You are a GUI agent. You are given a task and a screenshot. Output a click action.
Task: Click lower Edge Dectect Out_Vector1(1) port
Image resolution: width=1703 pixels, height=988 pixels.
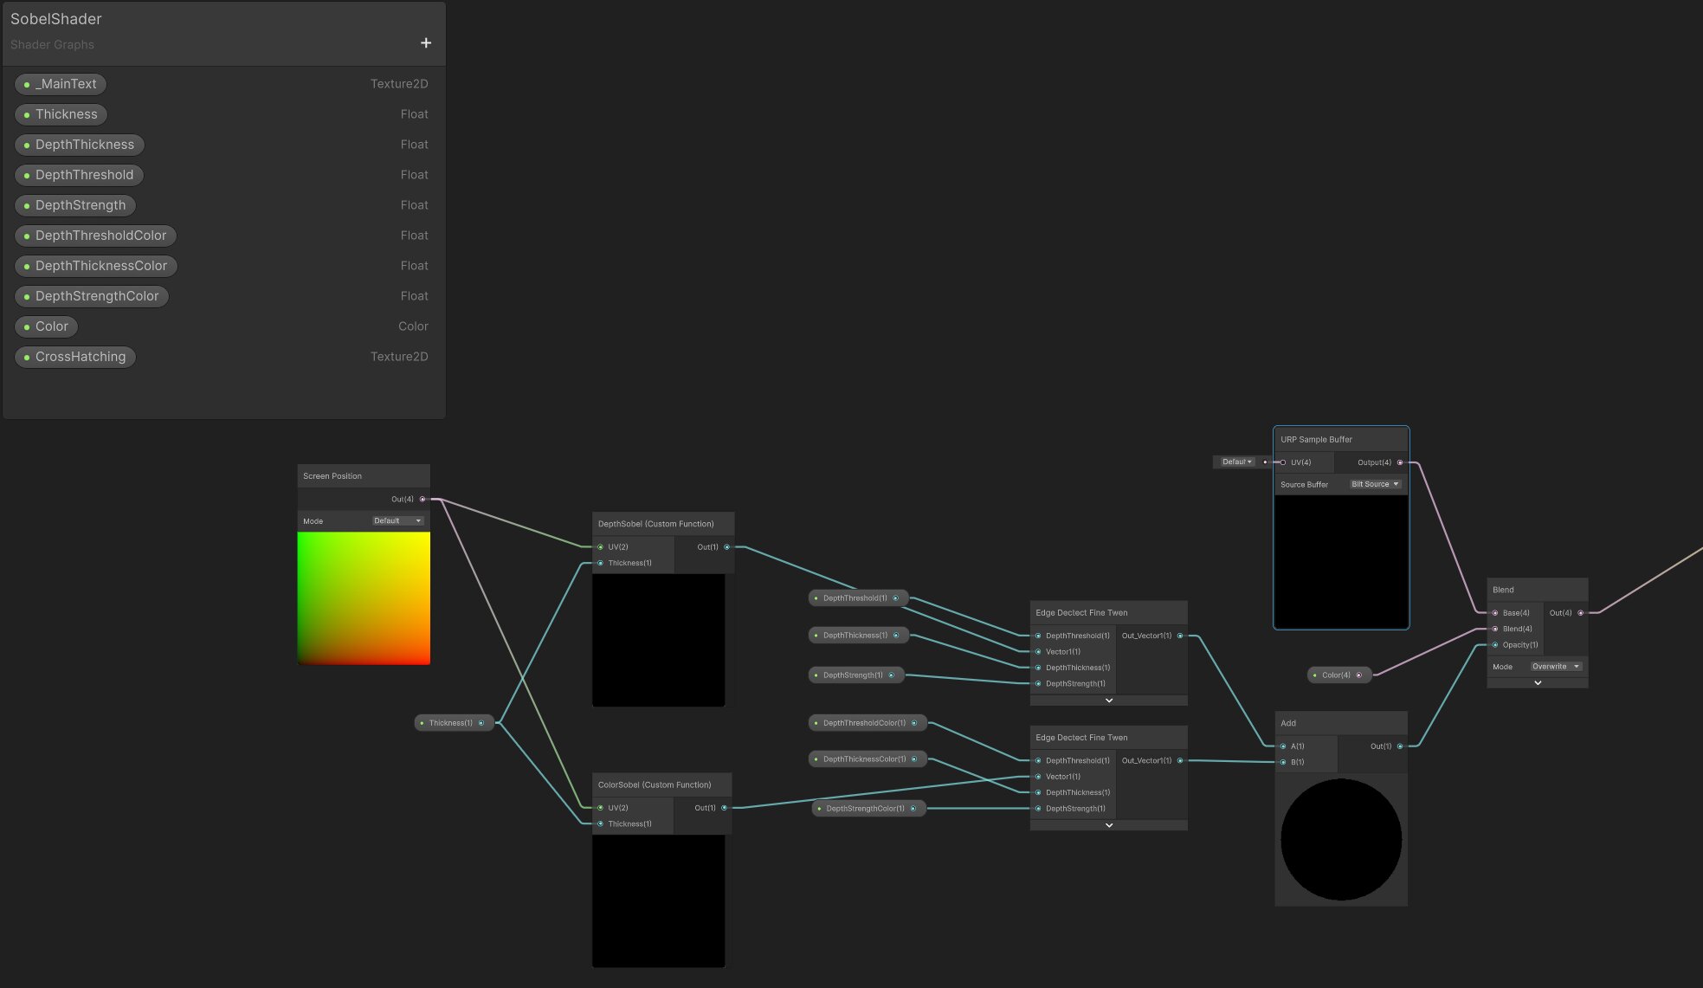pyautogui.click(x=1180, y=760)
